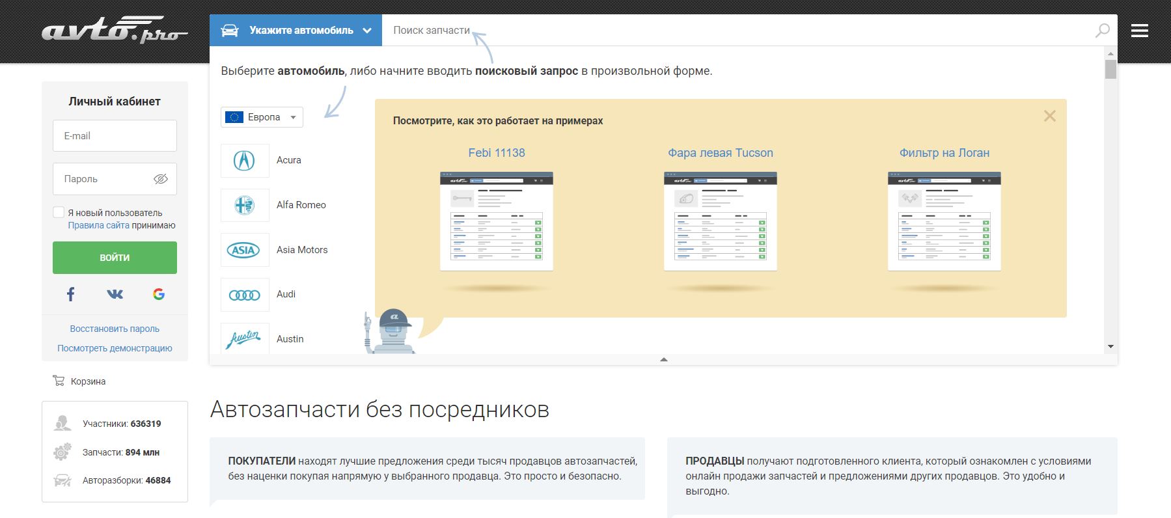Image resolution: width=1171 pixels, height=518 pixels.
Task: Click the 'Запчасти: 894 млн' stat
Action: 121,452
